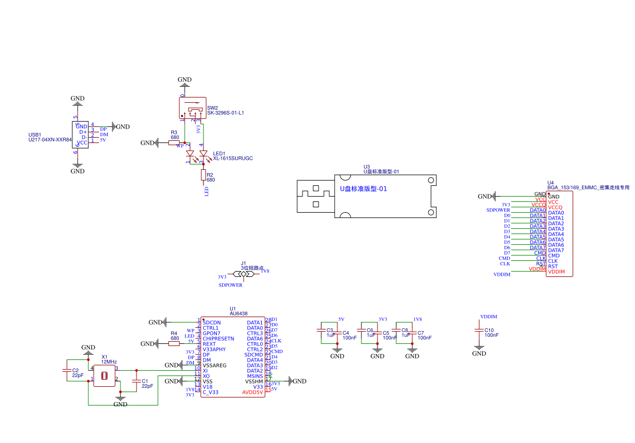This screenshot has height=443, width=635.
Task: Select capacitor C4 symbol
Action: pyautogui.click(x=337, y=333)
